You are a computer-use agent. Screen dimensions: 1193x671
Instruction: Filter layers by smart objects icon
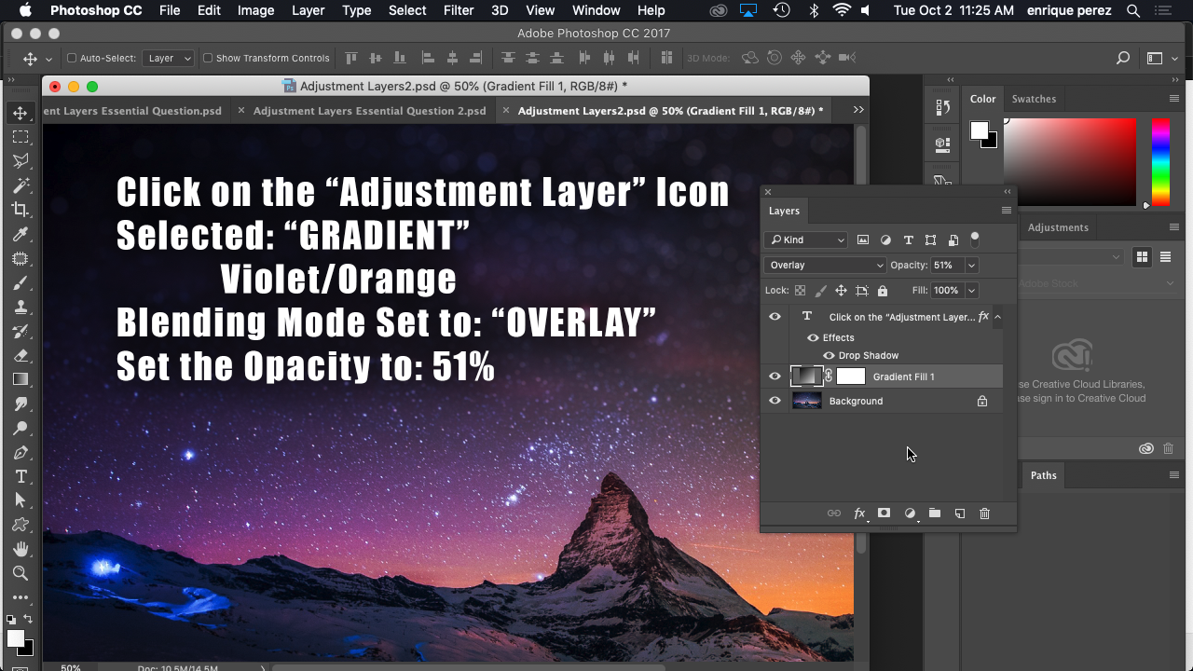click(953, 240)
